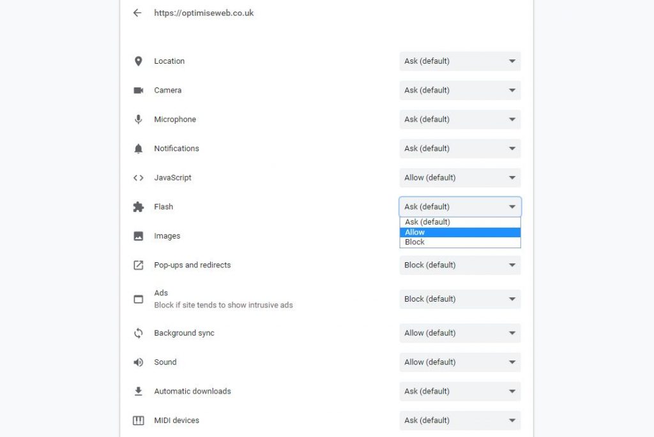Click the Location pin icon

point(139,61)
